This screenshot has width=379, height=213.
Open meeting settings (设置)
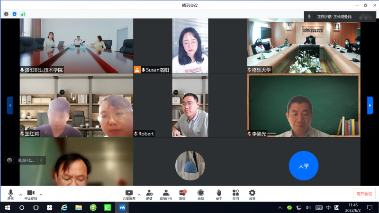tap(252, 194)
